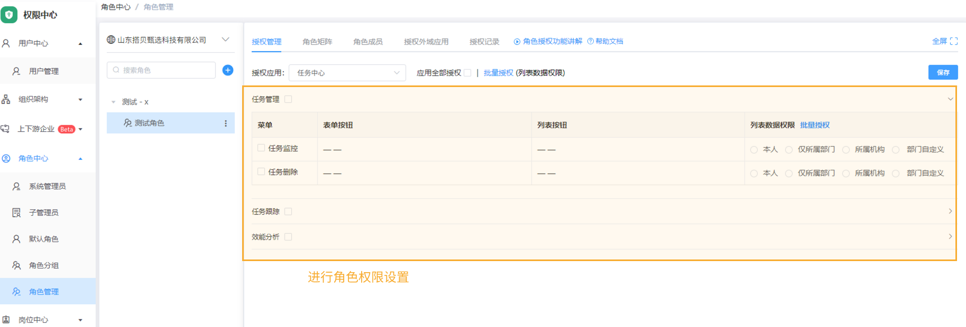Expand the 任务跟踪 section chevron
This screenshot has width=966, height=327.
[950, 211]
